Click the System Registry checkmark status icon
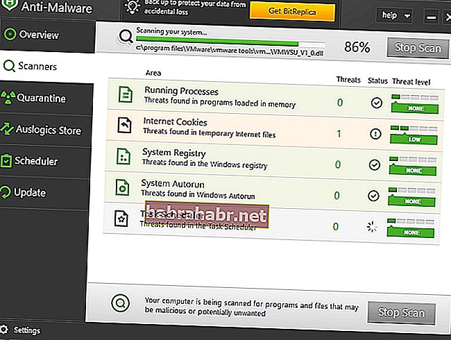 [374, 165]
